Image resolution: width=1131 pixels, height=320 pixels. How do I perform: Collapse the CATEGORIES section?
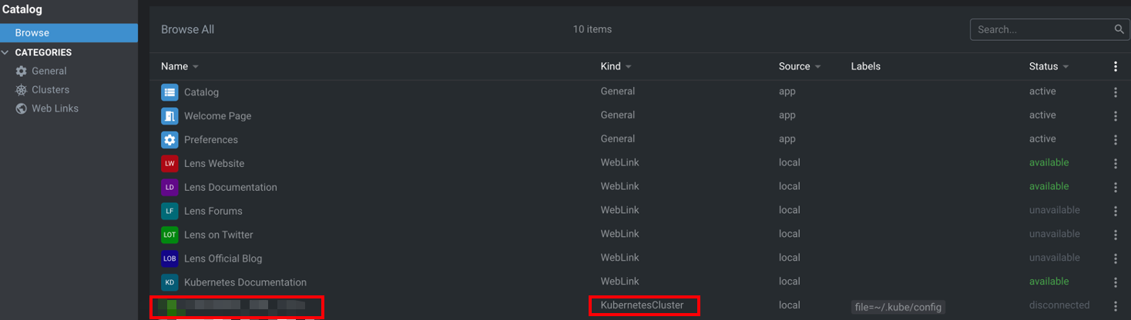click(x=6, y=52)
